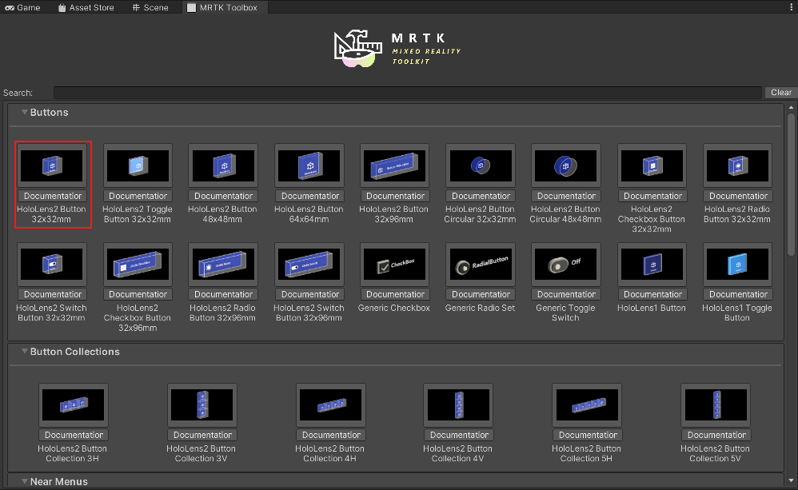This screenshot has height=490, width=798.
Task: Select HoloLens2 Button Collection 5V thumbnail
Action: point(716,405)
